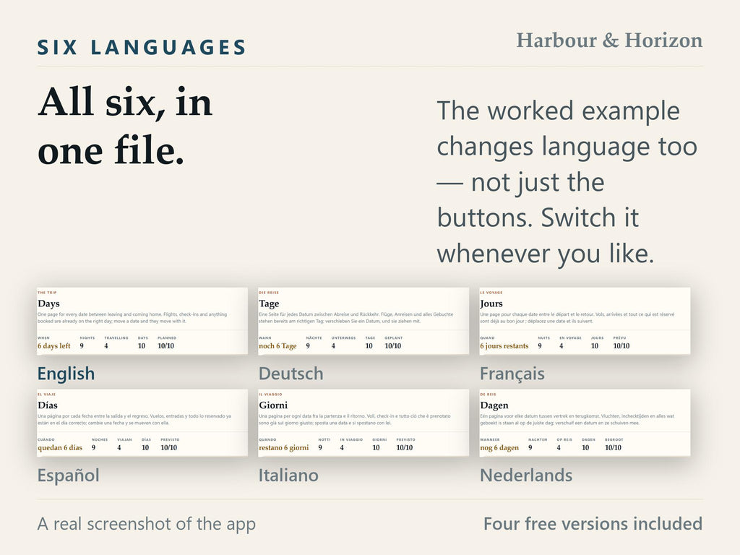
Task: Open the English screenshot thumbnail
Action: pos(142,321)
